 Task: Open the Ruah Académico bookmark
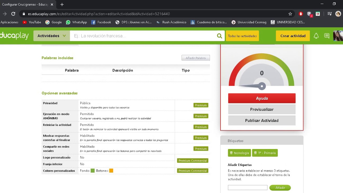point(171,22)
